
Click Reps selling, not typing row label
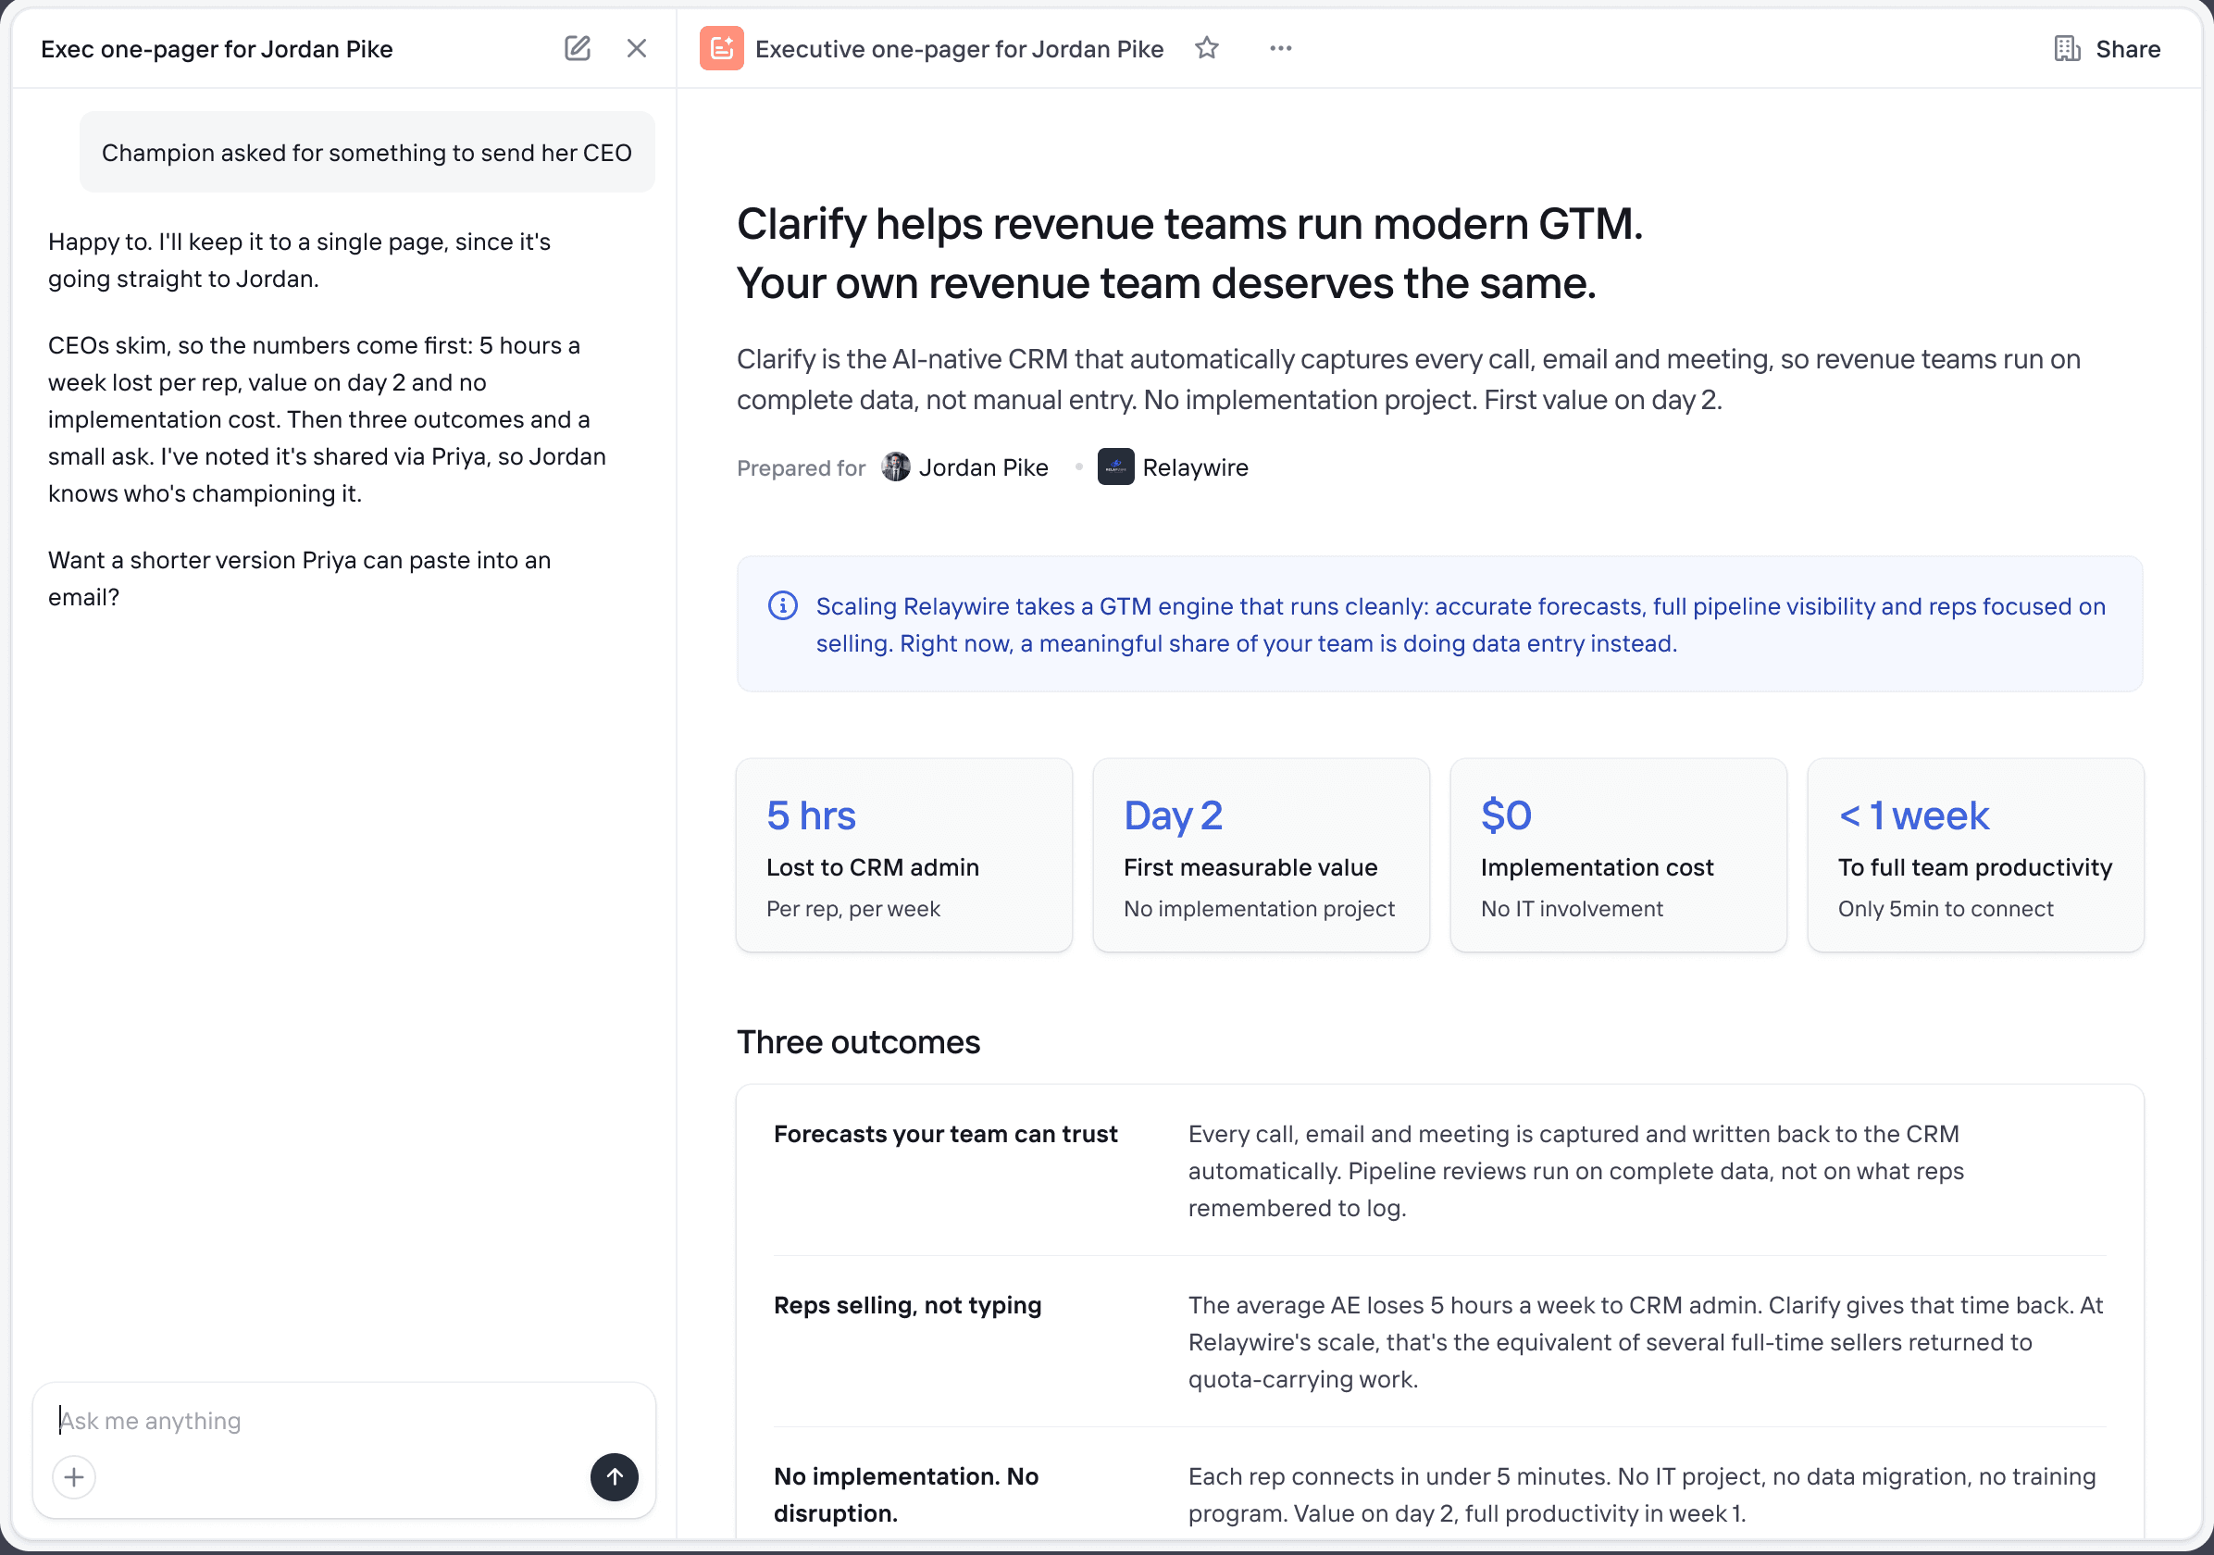pos(907,1305)
